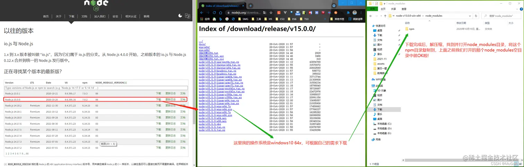Toggle dark mode moon icon on Node.js site

[180, 16]
